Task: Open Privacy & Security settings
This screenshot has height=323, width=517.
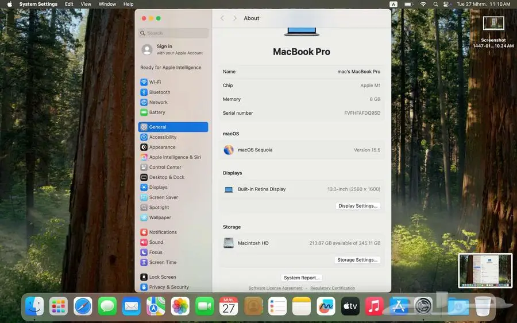Action: click(x=173, y=287)
